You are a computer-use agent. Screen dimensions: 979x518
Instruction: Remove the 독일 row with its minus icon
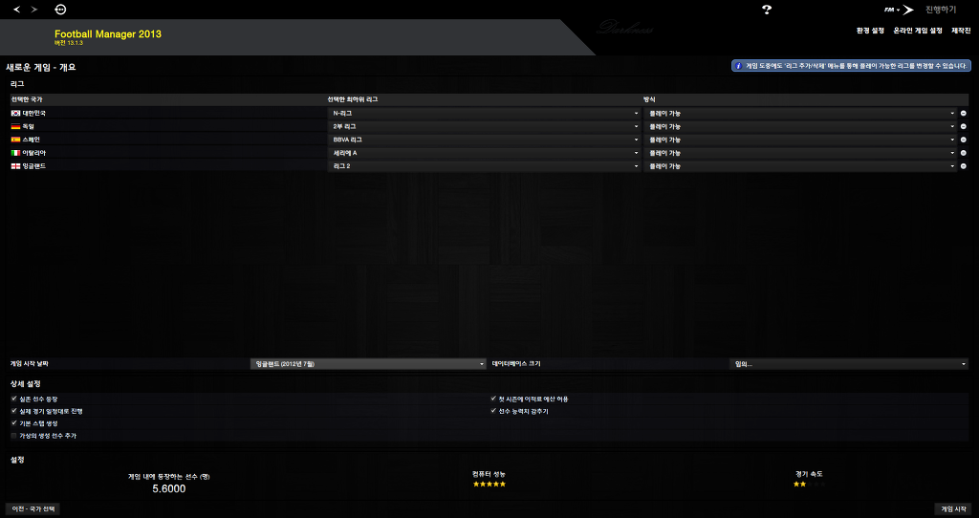tap(964, 127)
